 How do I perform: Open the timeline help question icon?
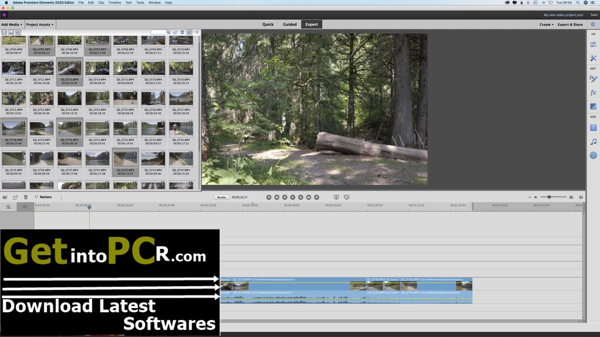(581, 197)
